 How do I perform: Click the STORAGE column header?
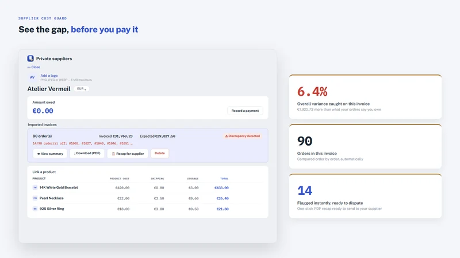193,178
